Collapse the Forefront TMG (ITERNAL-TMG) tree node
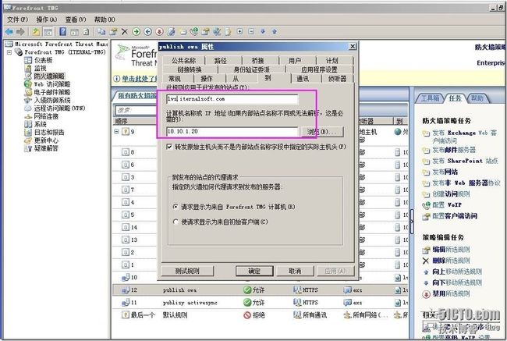 point(9,52)
